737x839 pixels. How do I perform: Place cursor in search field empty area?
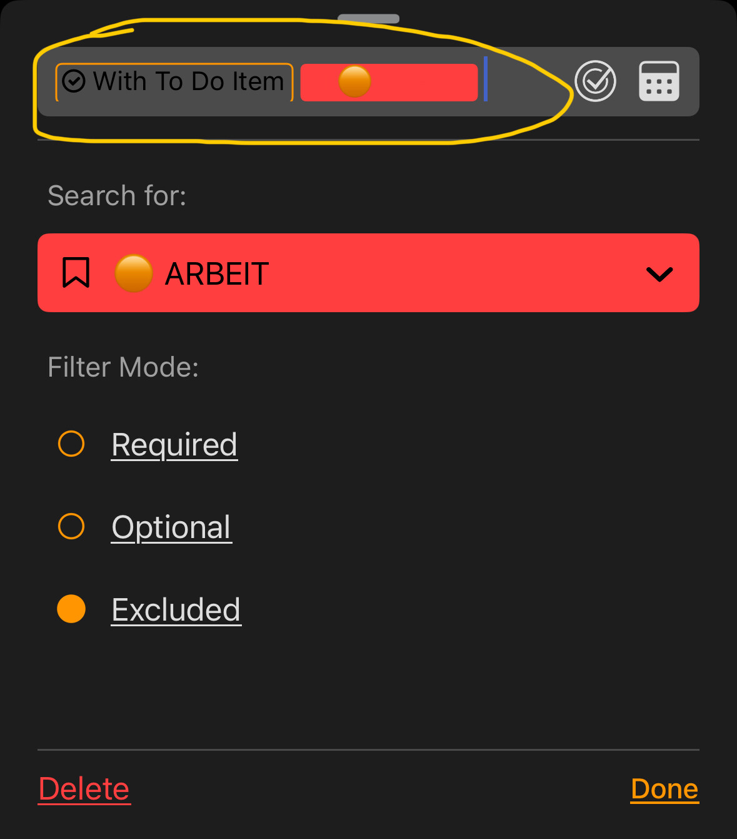[x=528, y=82]
